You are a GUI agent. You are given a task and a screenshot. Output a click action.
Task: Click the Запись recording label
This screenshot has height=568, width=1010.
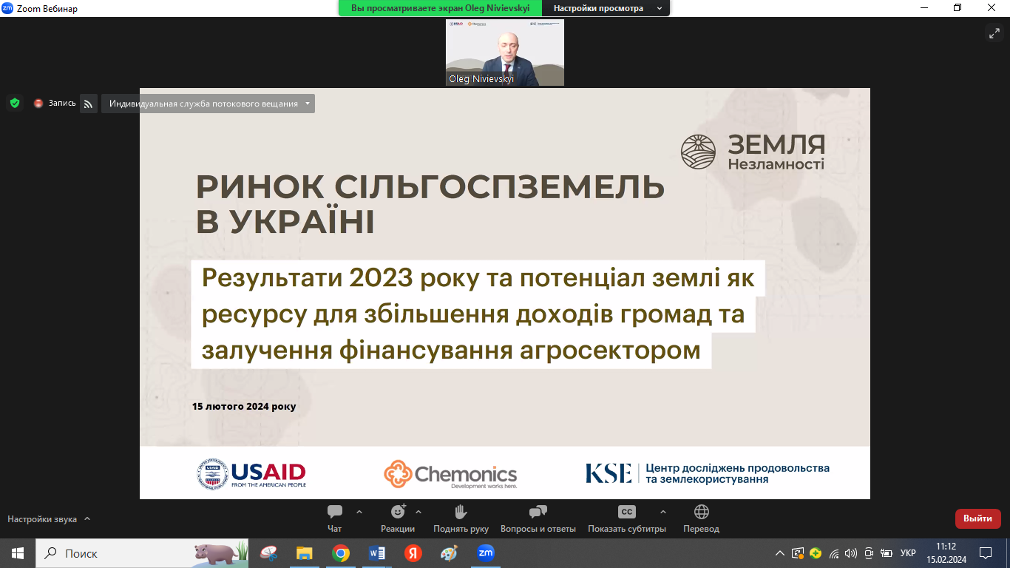pos(62,104)
